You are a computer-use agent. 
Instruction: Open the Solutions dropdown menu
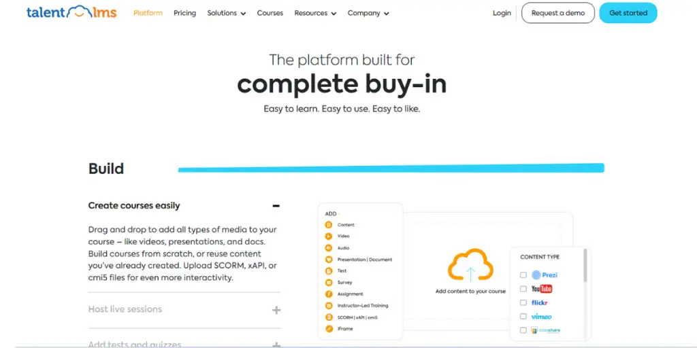(x=226, y=13)
